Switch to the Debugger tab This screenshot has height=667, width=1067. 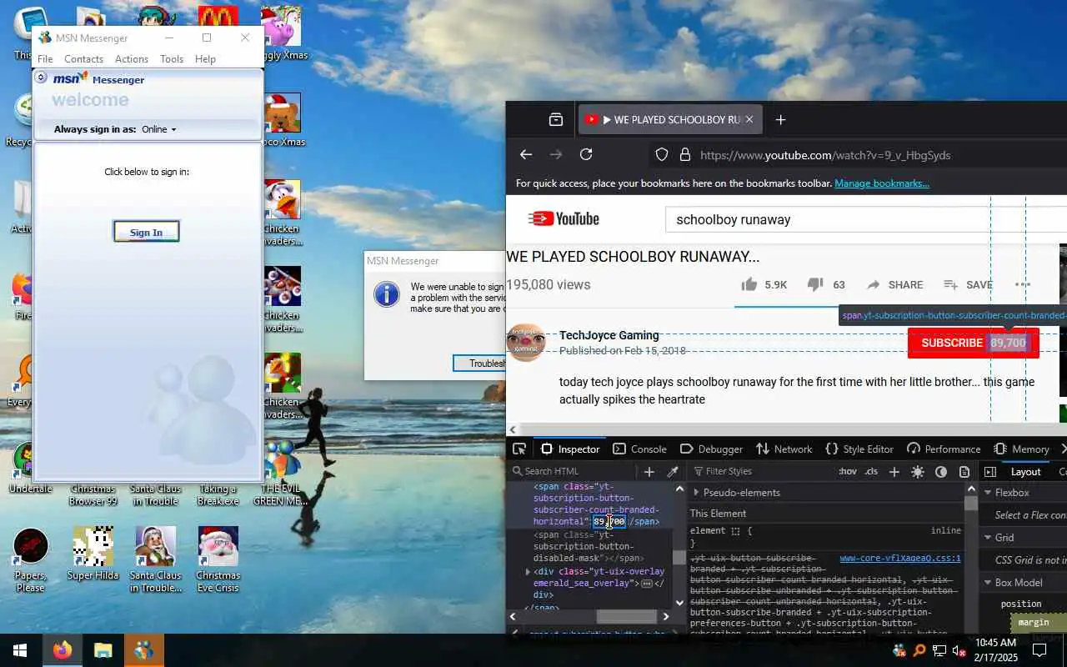[711, 449]
